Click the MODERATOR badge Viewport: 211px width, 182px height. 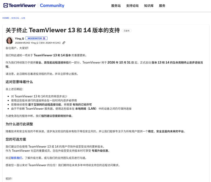(37, 38)
